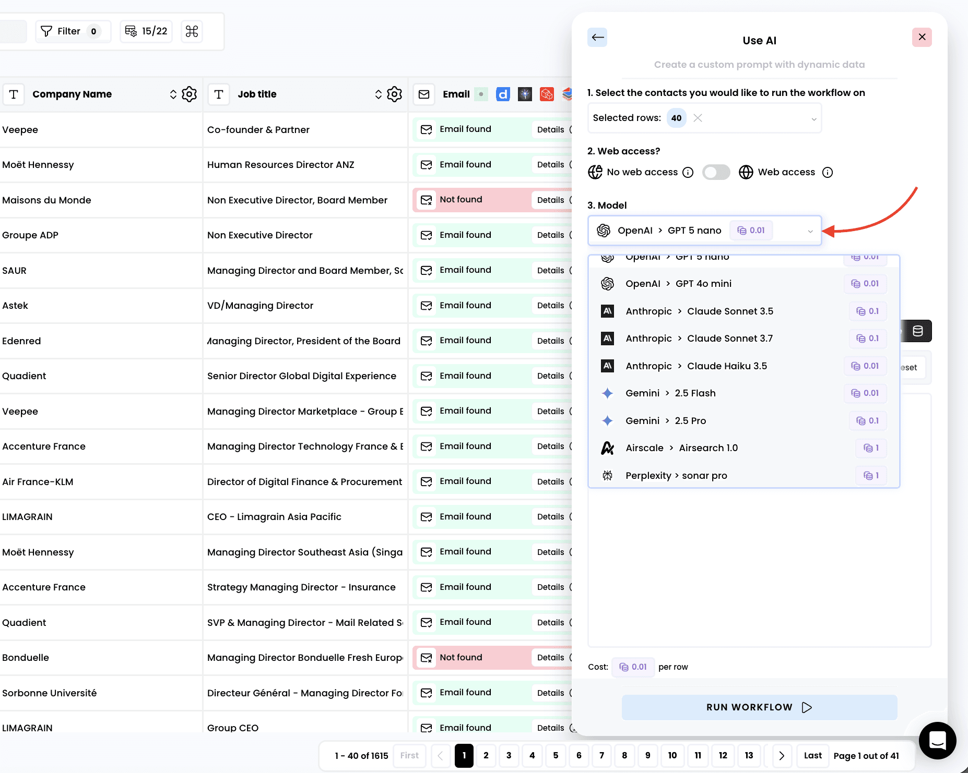This screenshot has height=773, width=968.
Task: Click 'Moët Hennessy' in Human Resources row
Action: click(x=38, y=165)
